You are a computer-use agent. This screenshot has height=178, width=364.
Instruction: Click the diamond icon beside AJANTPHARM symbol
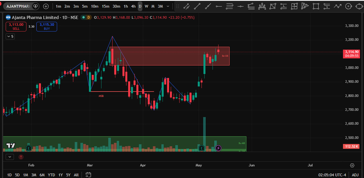(x=35, y=6)
